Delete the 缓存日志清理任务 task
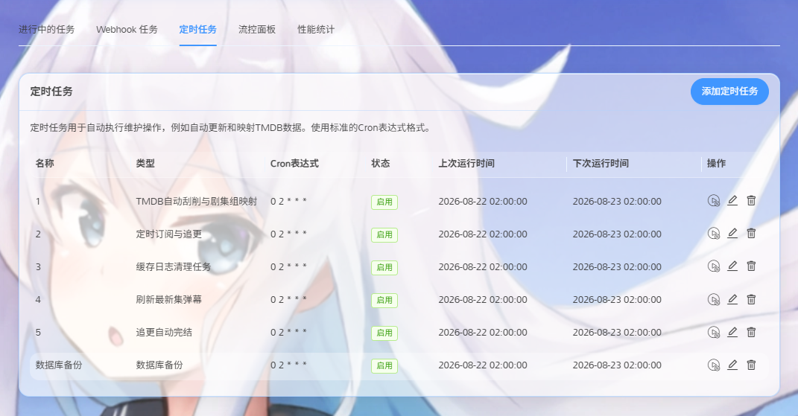 pyautogui.click(x=751, y=266)
